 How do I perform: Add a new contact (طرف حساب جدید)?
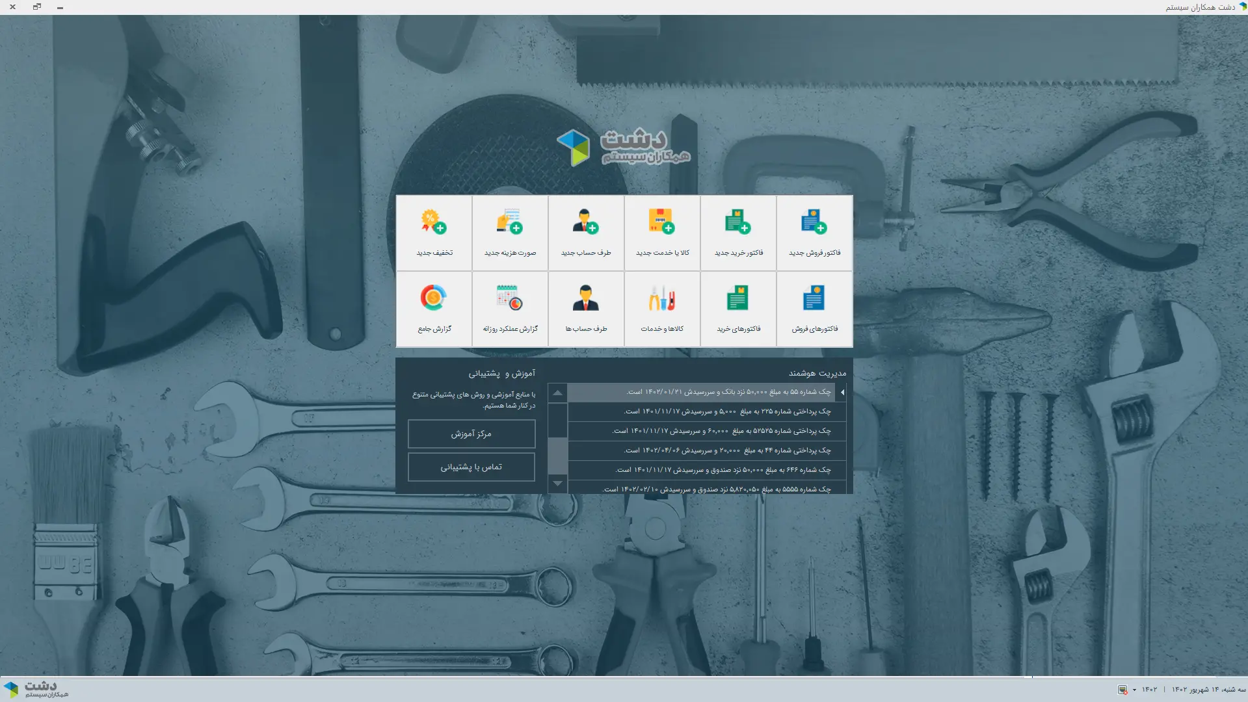586,233
